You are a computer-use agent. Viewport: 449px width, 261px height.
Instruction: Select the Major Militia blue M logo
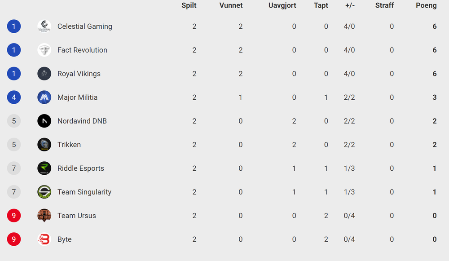[x=44, y=97]
